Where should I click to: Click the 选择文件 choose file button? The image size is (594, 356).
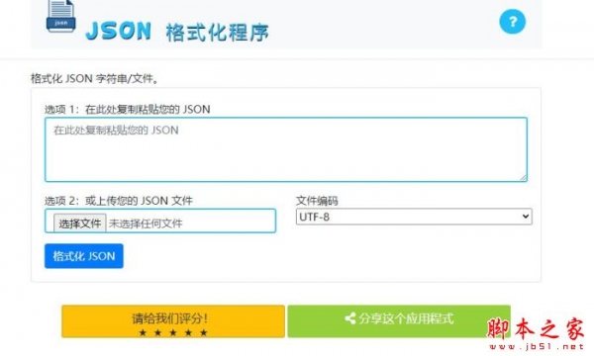tap(79, 223)
